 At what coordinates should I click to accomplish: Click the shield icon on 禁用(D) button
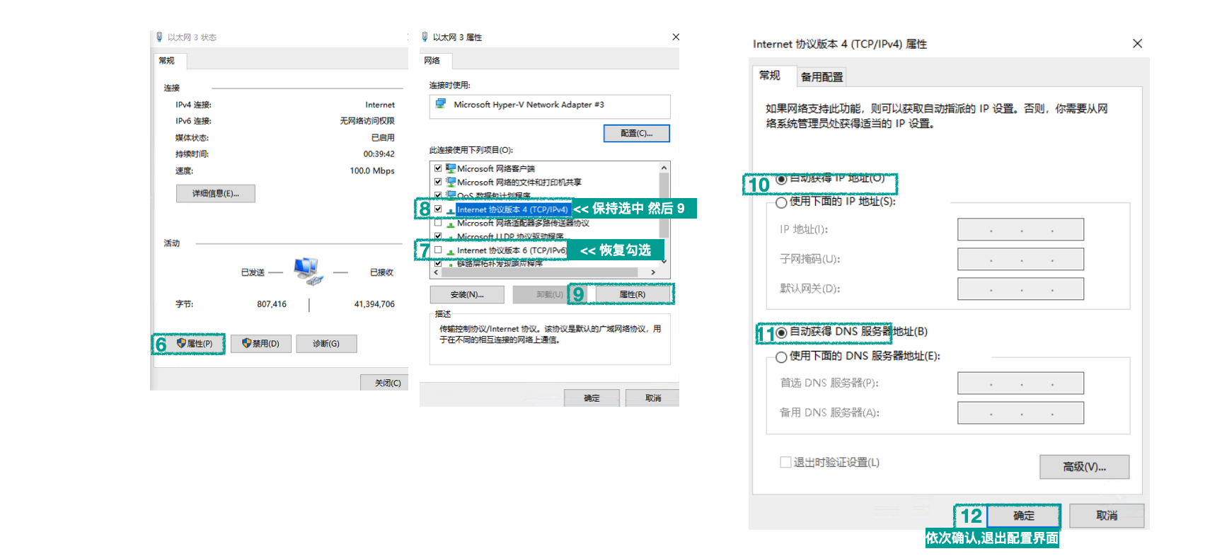click(246, 343)
